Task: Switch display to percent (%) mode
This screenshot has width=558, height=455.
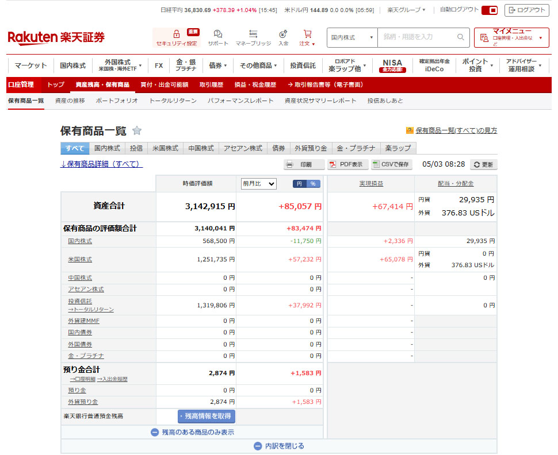Action: click(313, 184)
